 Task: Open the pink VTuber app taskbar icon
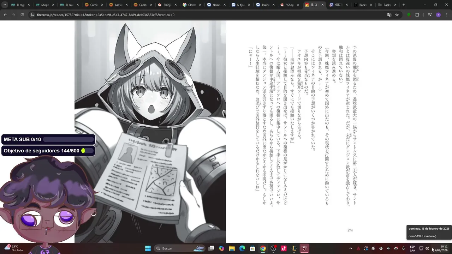[304, 248]
